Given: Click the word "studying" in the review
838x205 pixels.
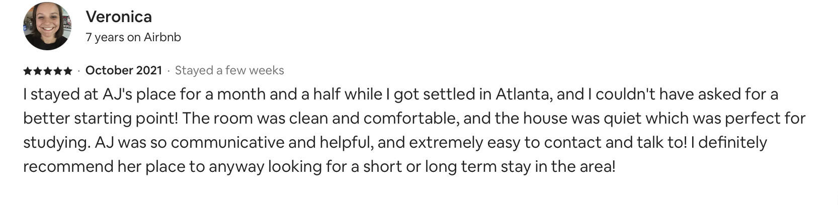Looking at the screenshot, I should pos(56,143).
